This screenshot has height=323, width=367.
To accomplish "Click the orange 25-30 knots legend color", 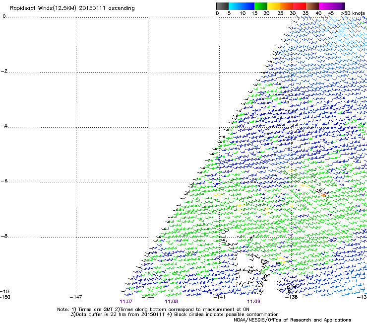I will (287, 6).
